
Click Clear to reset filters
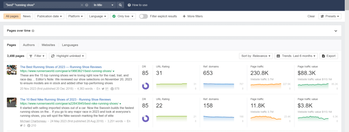click(x=311, y=16)
